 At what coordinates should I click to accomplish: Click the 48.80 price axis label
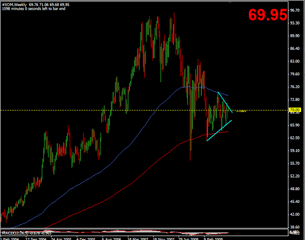click(294, 189)
